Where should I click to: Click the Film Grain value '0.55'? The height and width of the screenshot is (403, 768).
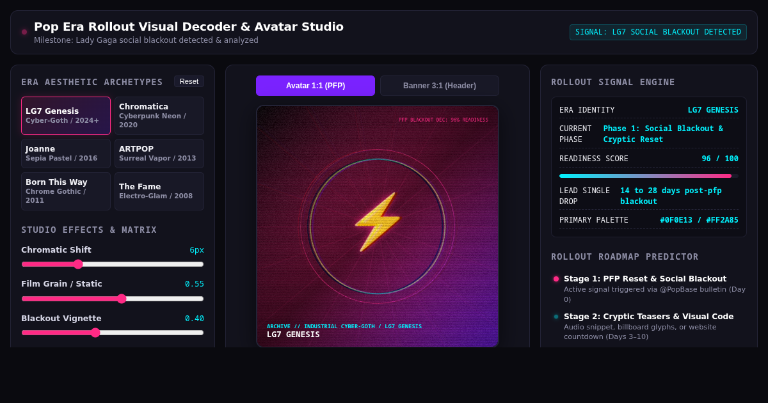195,284
